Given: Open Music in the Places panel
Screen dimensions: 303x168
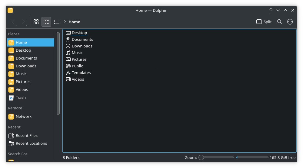Looking at the screenshot, I should click(31, 74).
